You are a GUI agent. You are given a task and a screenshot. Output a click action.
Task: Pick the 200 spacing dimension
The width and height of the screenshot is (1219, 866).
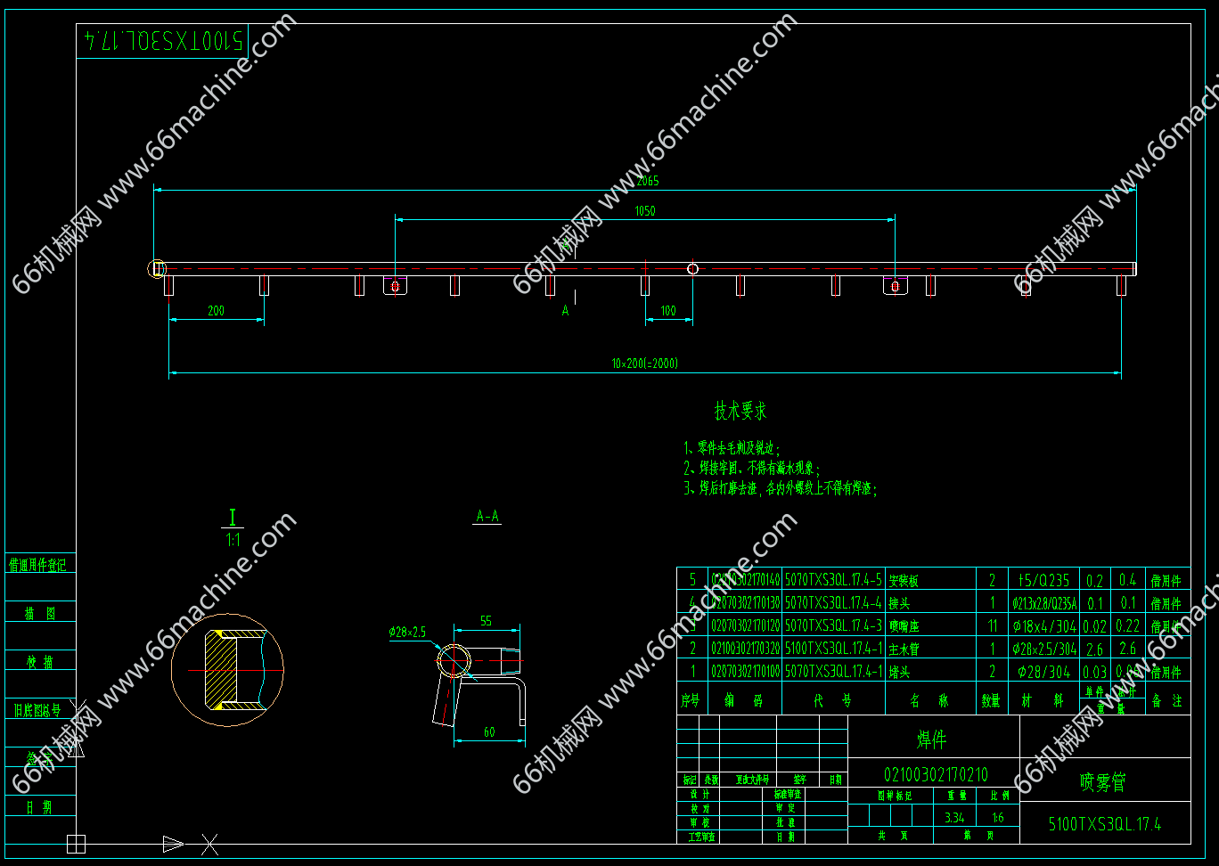coord(216,311)
